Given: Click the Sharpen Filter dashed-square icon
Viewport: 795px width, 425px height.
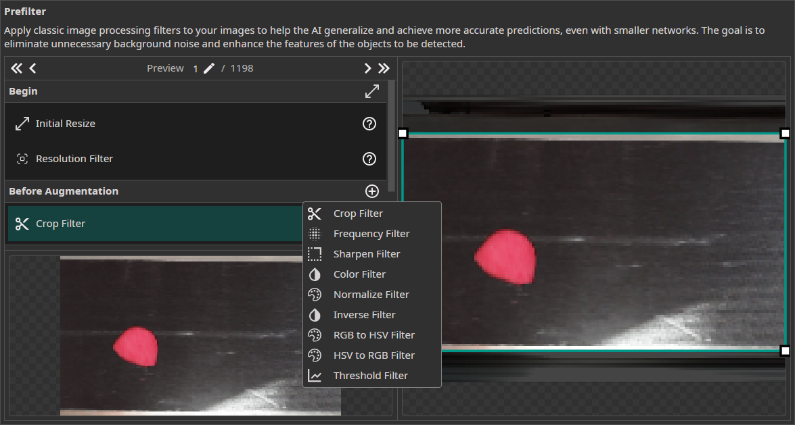Looking at the screenshot, I should 315,254.
